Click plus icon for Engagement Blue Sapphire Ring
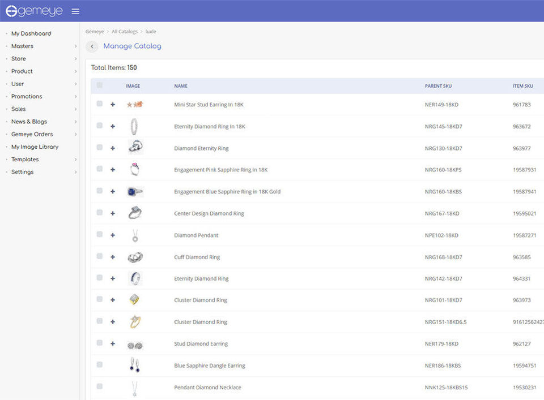 point(113,192)
